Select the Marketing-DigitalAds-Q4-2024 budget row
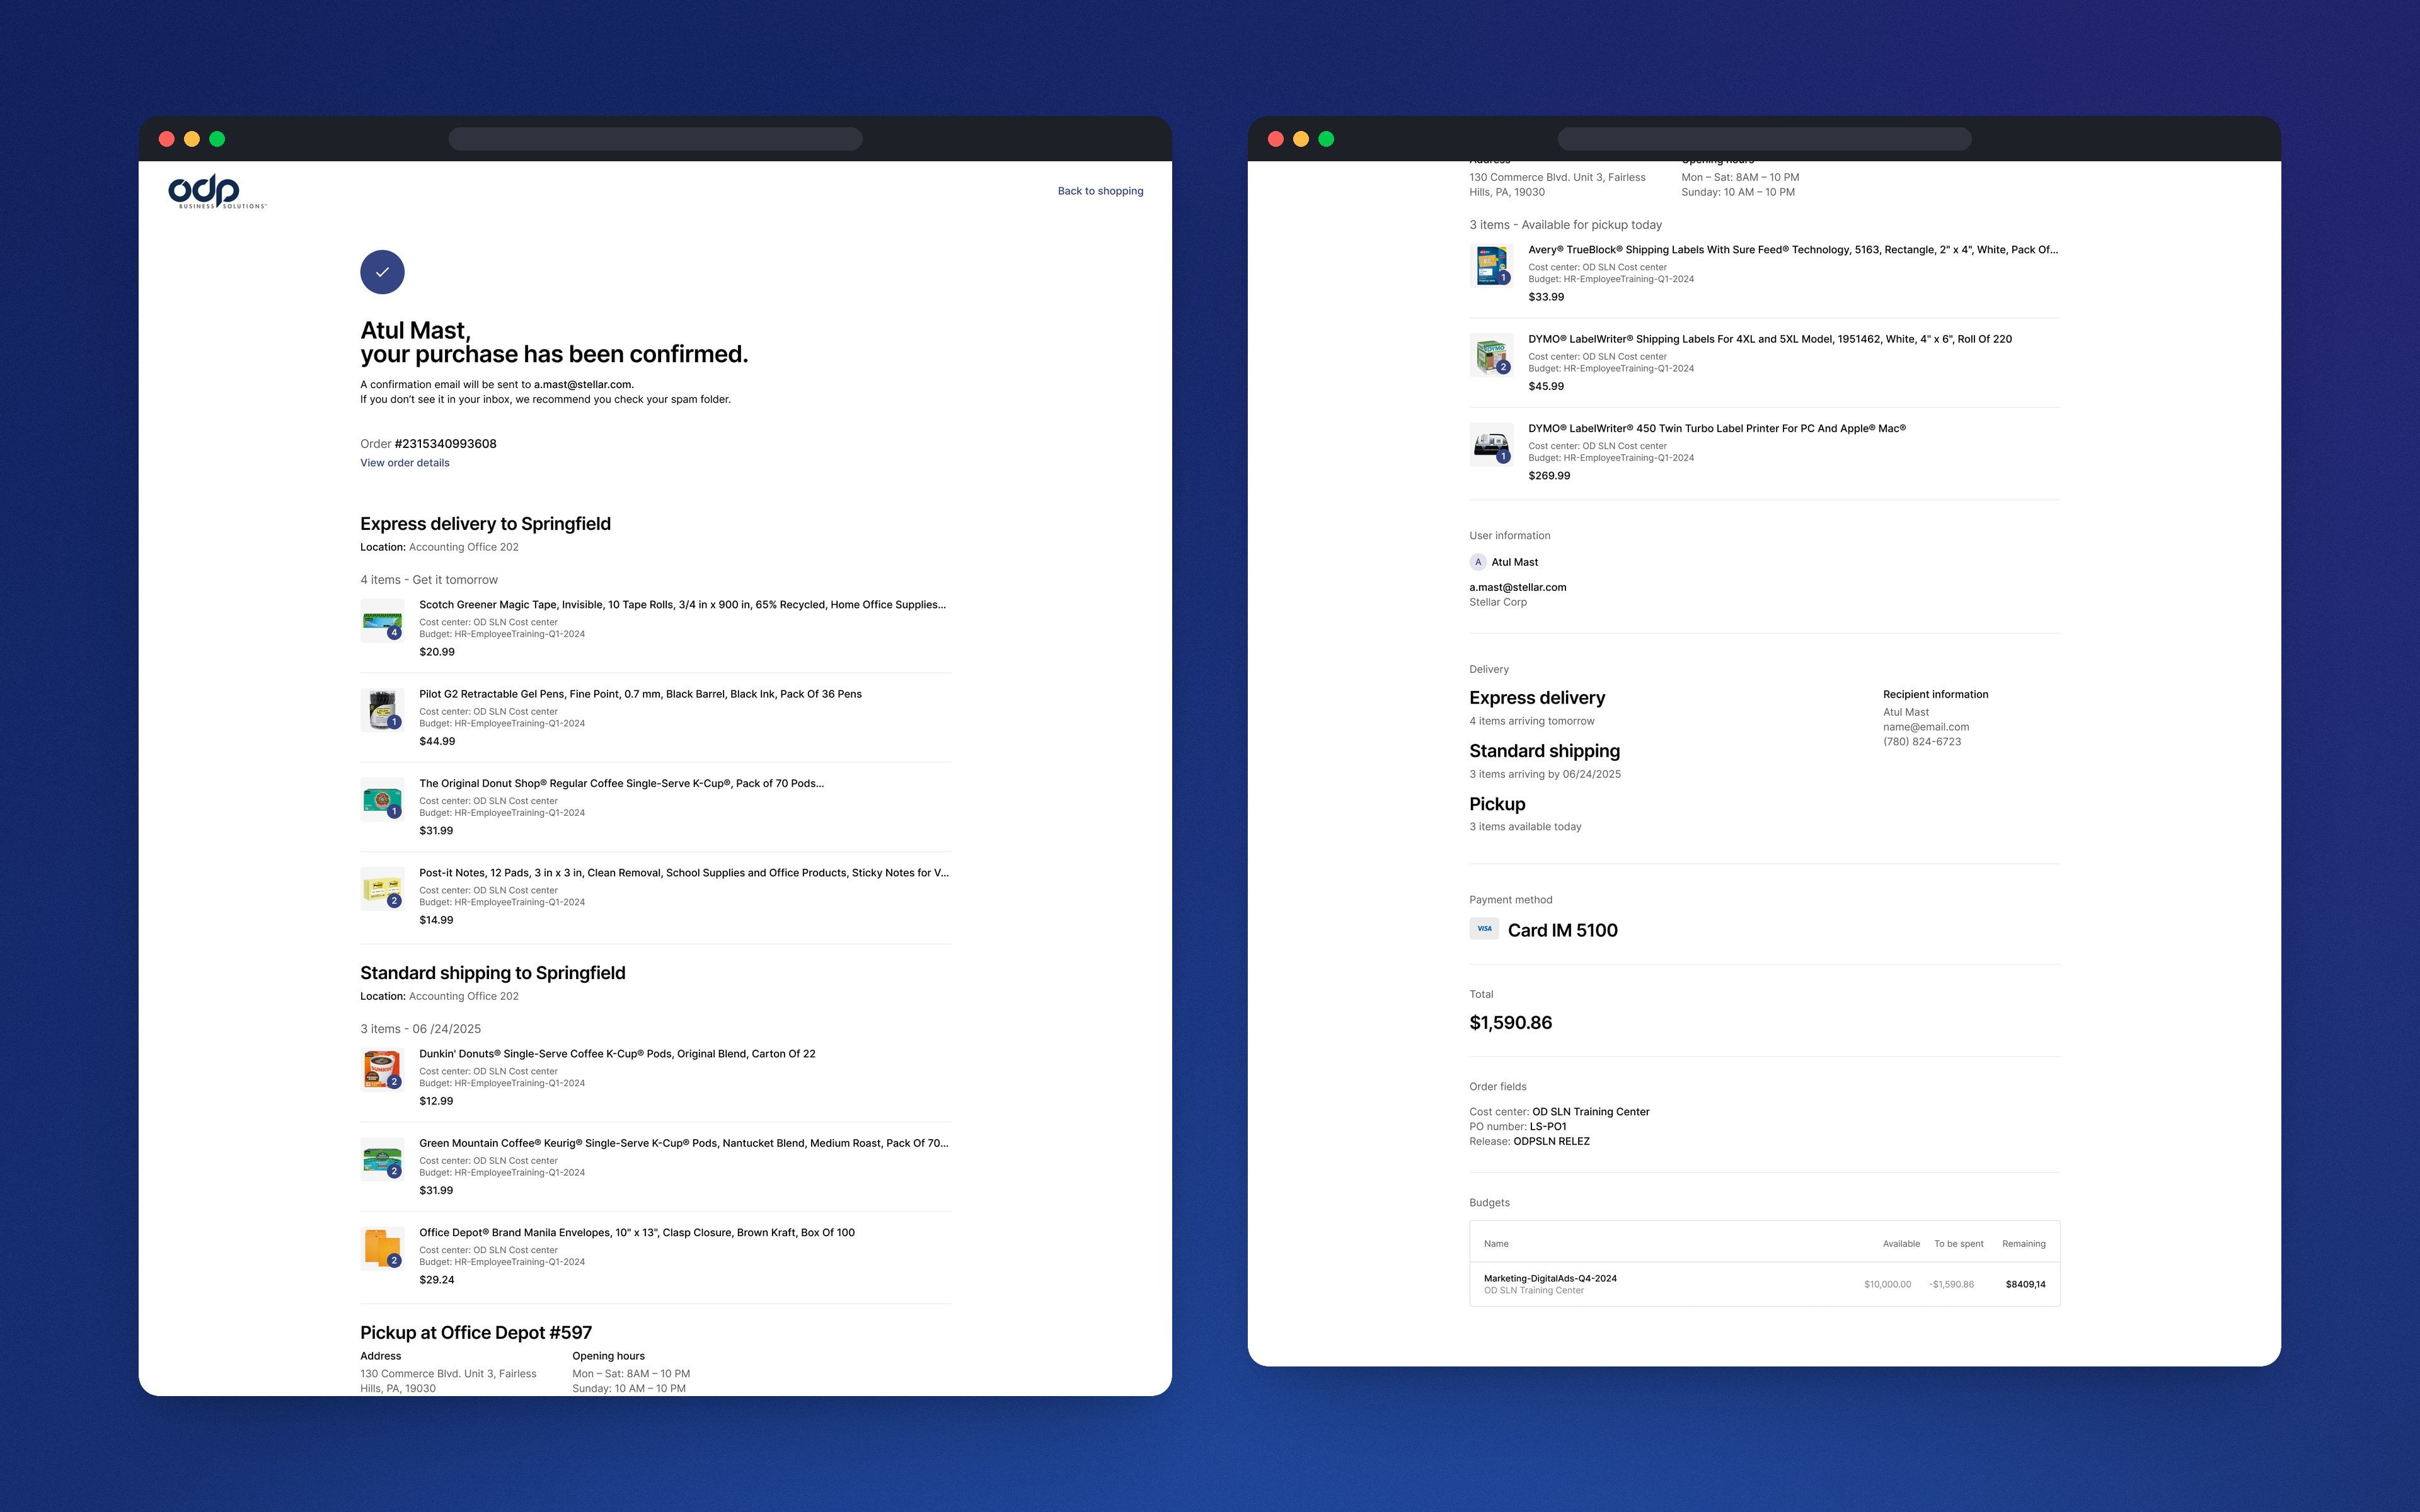 pos(1764,1284)
